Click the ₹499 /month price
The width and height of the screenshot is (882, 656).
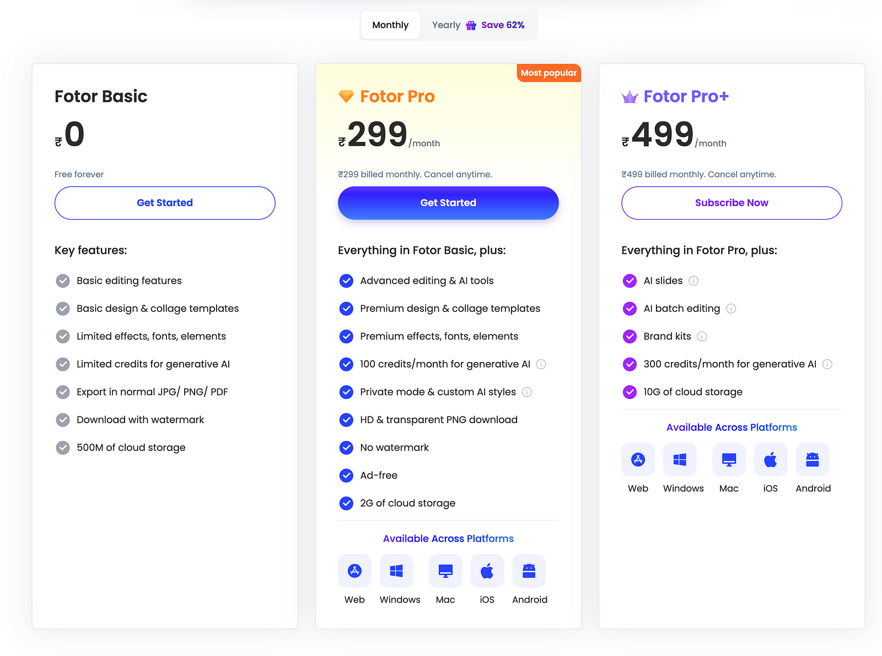[x=674, y=135]
